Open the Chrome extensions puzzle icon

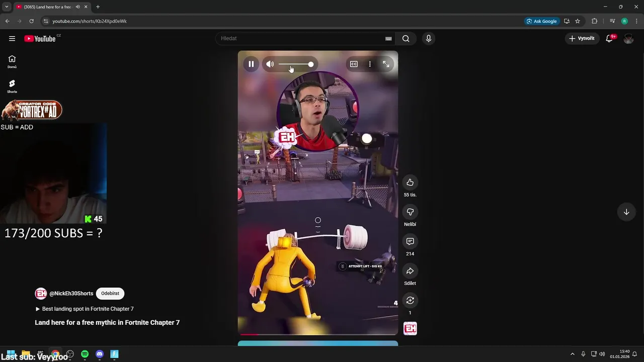595,21
